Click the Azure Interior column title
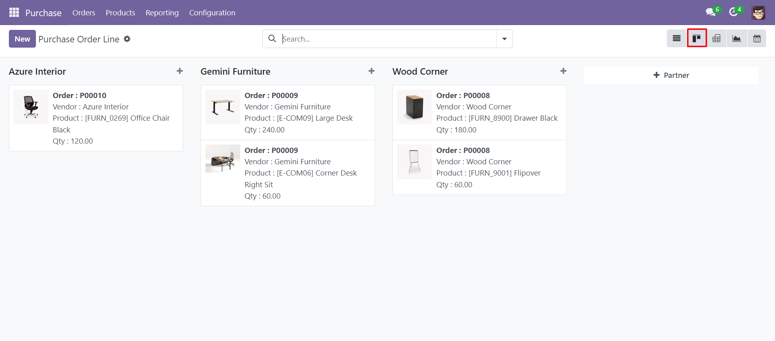Screen dimensions: 775x341 tap(37, 71)
